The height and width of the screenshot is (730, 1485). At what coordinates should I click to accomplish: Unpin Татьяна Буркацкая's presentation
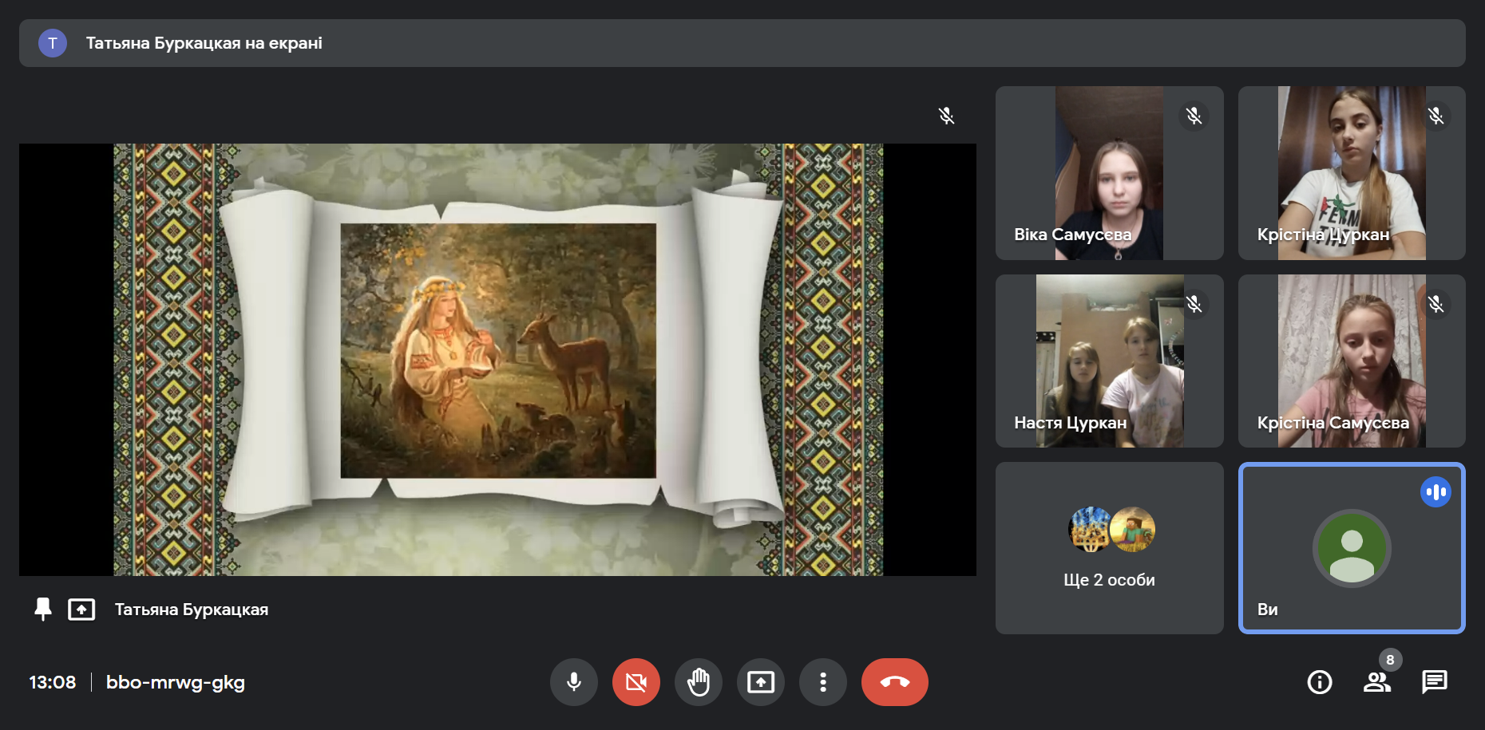[43, 610]
